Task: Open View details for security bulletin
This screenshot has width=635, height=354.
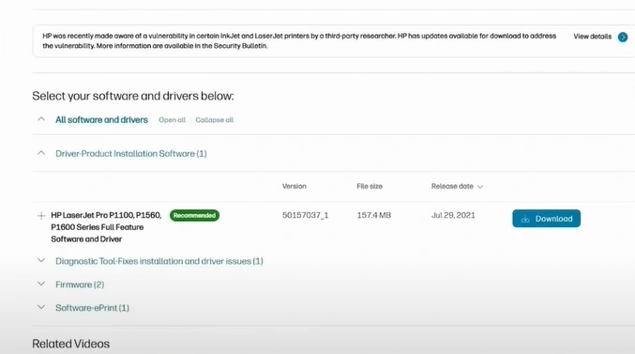Action: click(593, 37)
